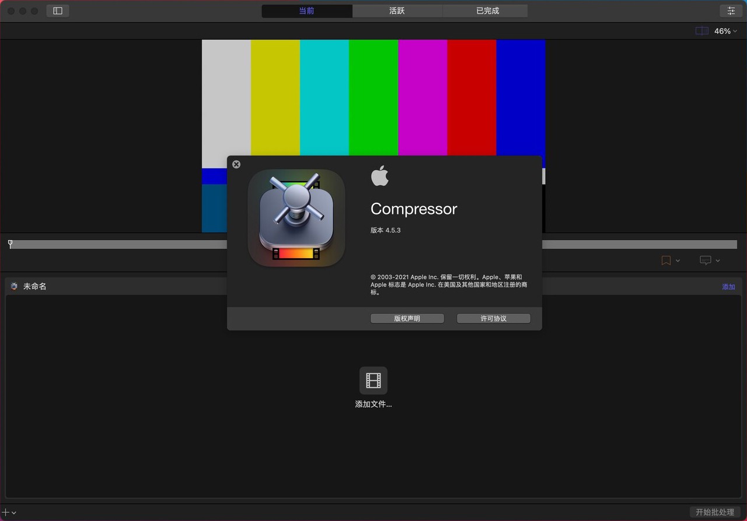The image size is (747, 521).
Task: Click the plus add icon at bottom left
Action: tap(6, 512)
